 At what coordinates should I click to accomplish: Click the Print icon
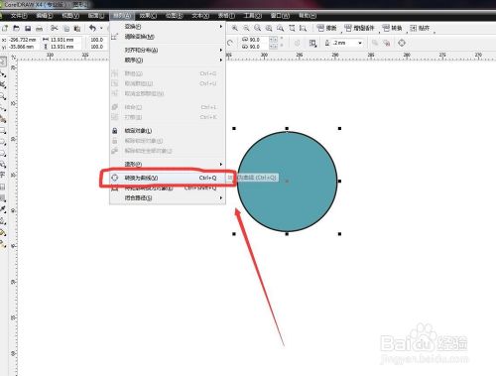39,29
